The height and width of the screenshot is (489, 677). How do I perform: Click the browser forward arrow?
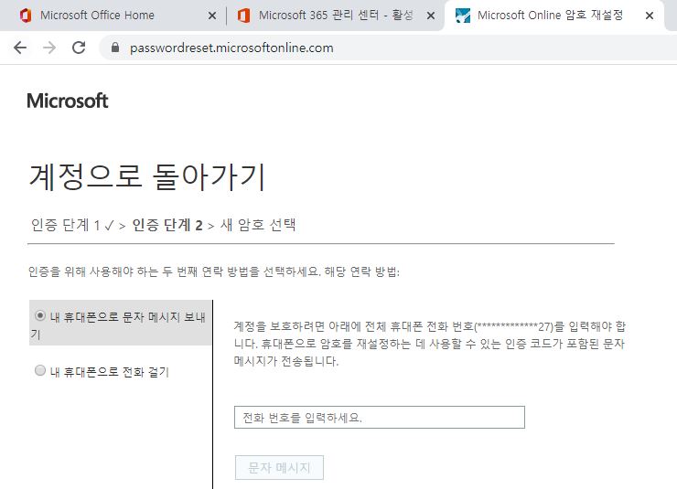pyautogui.click(x=49, y=48)
